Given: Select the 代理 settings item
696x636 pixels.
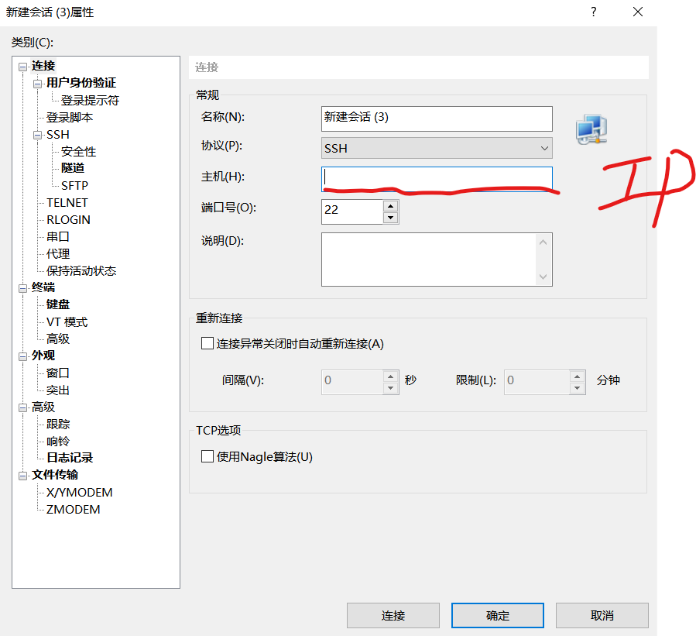Looking at the screenshot, I should tap(57, 253).
